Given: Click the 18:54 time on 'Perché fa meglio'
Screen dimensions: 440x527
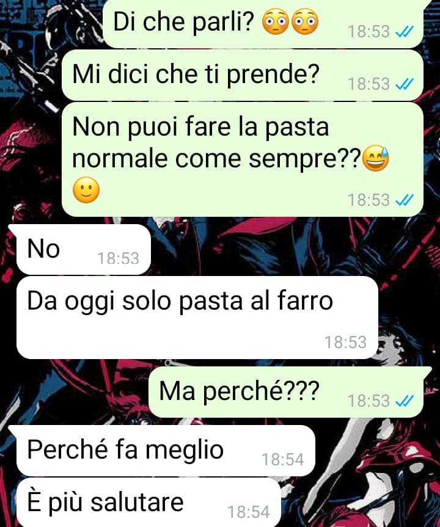Looking at the screenshot, I should pos(283,459).
